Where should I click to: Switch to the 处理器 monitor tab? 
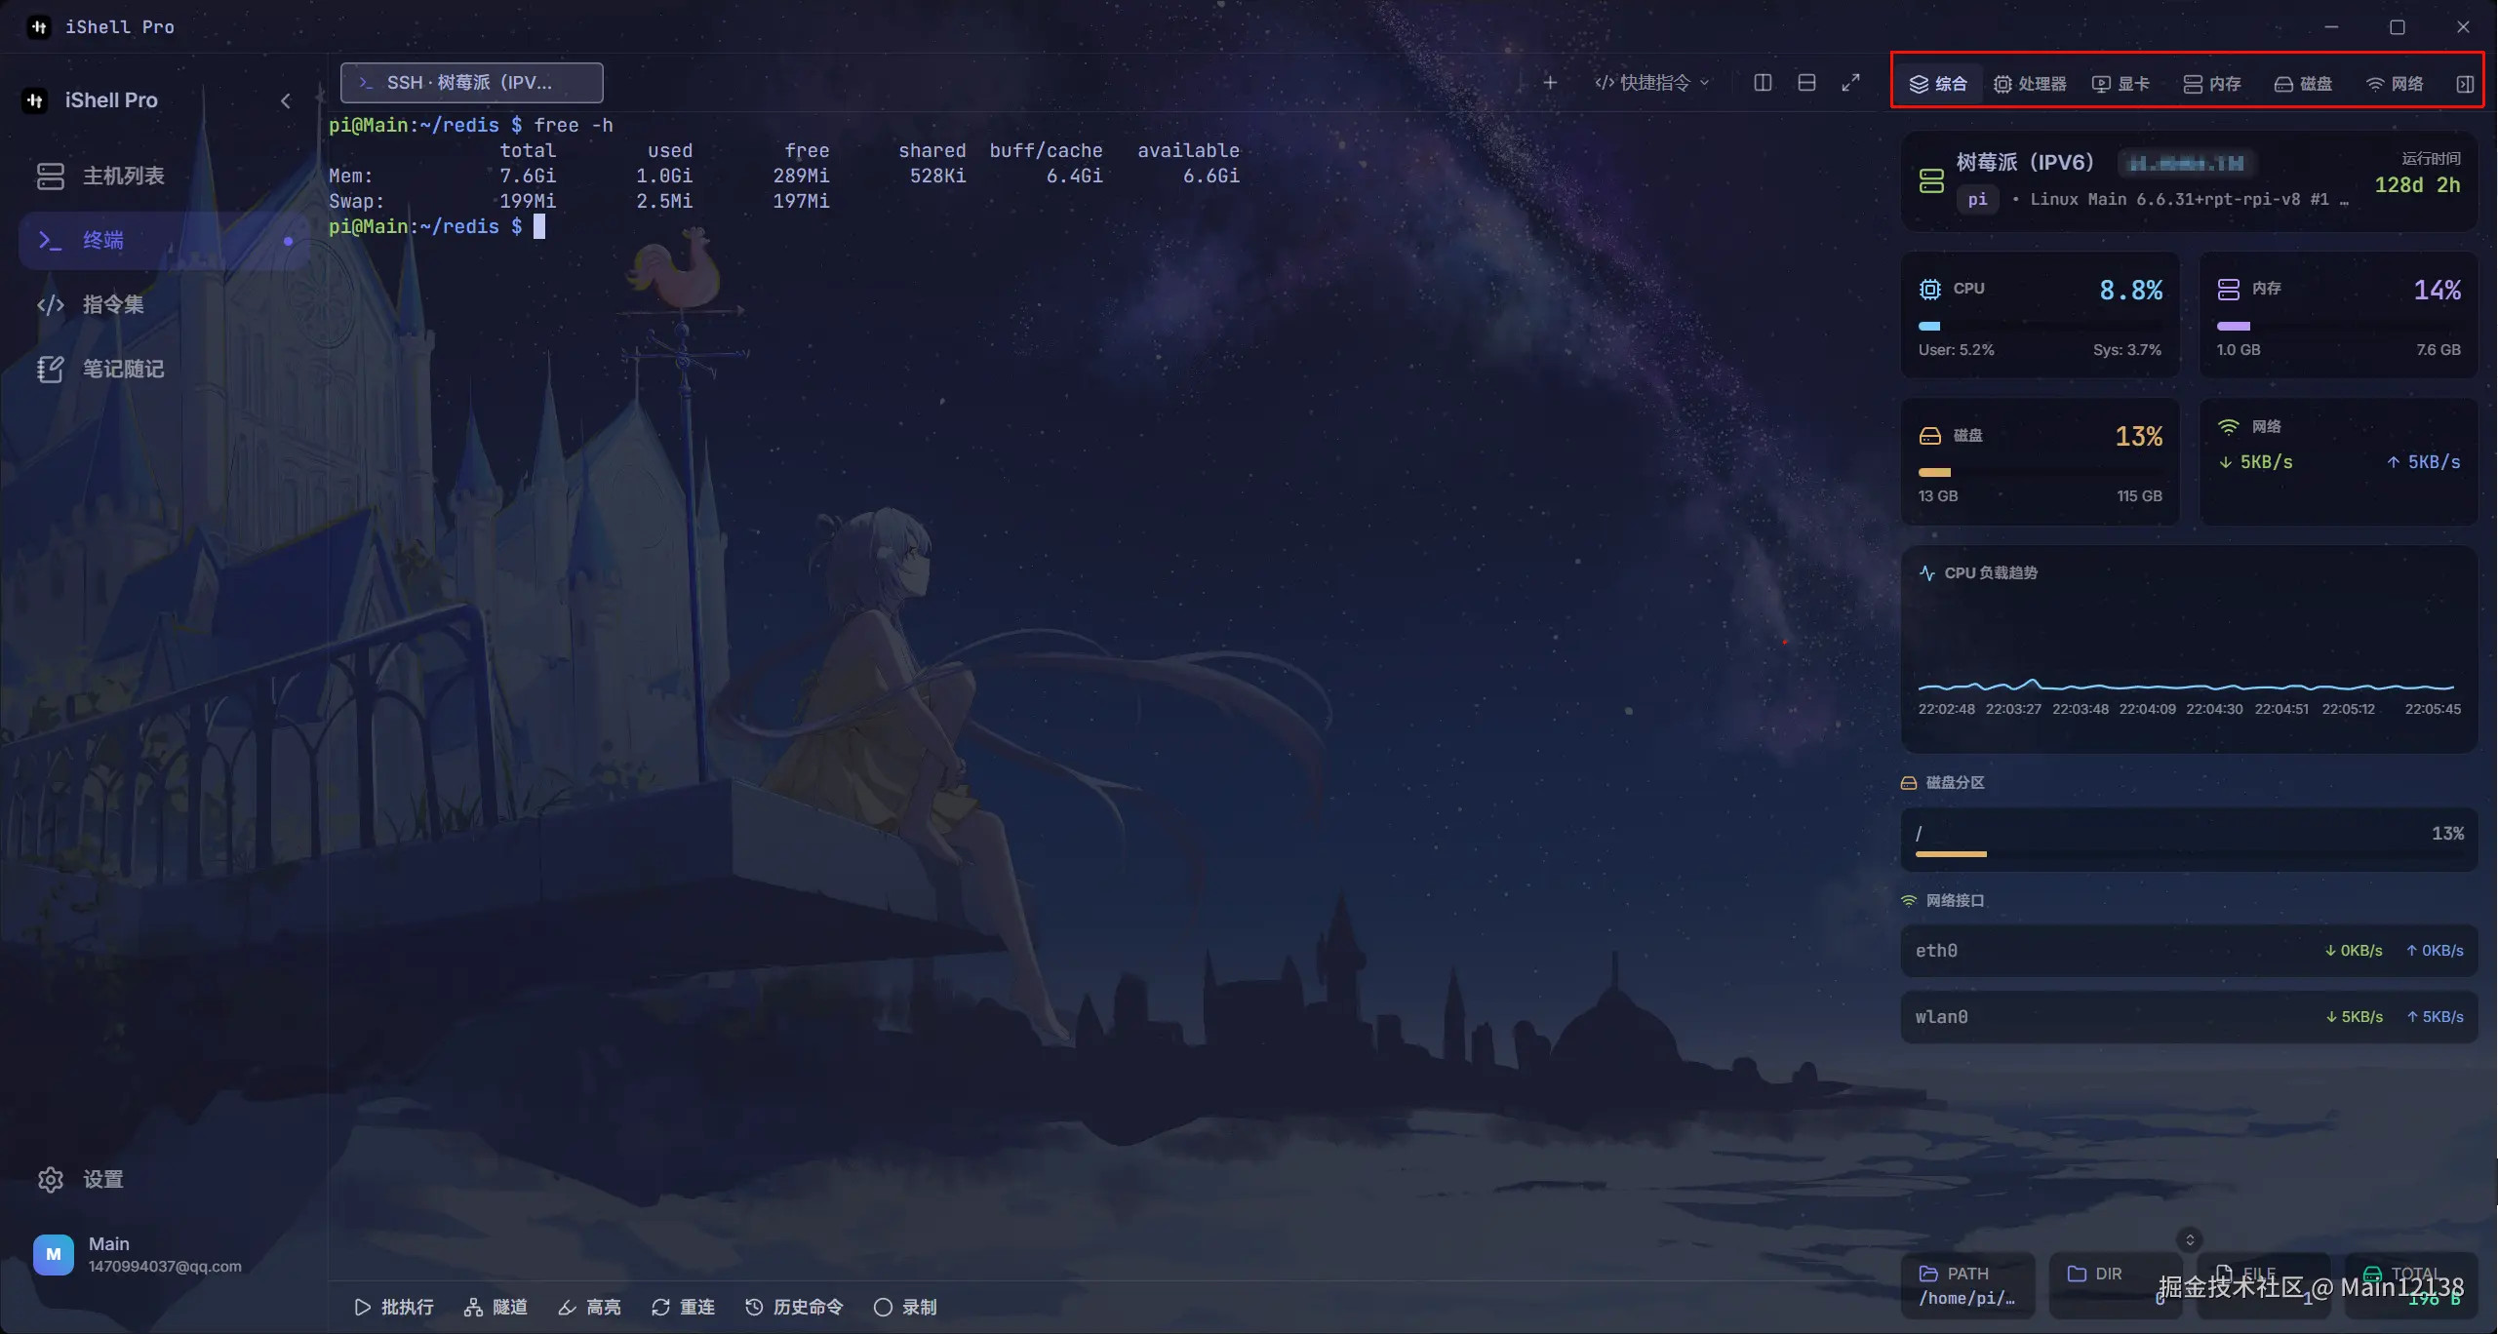2030,84
